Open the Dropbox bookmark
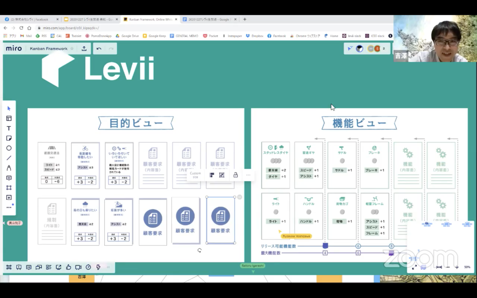Screen dimensions: 477x298 pos(254,36)
